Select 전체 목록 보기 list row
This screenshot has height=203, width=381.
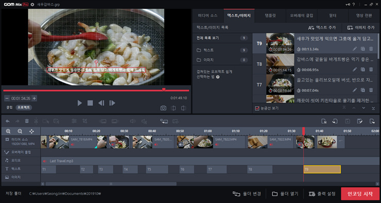click(222, 38)
